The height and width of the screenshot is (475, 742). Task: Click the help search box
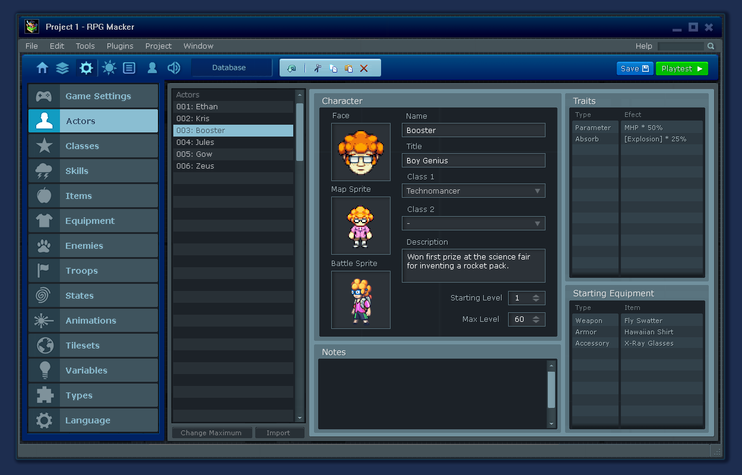click(x=681, y=46)
